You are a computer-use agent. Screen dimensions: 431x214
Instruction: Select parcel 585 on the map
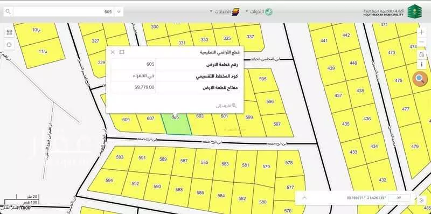[x=205, y=163]
